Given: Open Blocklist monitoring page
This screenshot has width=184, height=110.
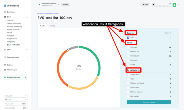Looking at the screenshot, I should [14, 27].
